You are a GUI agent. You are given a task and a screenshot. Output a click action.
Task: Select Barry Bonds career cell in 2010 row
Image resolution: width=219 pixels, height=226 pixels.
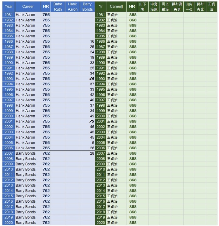[28, 169]
